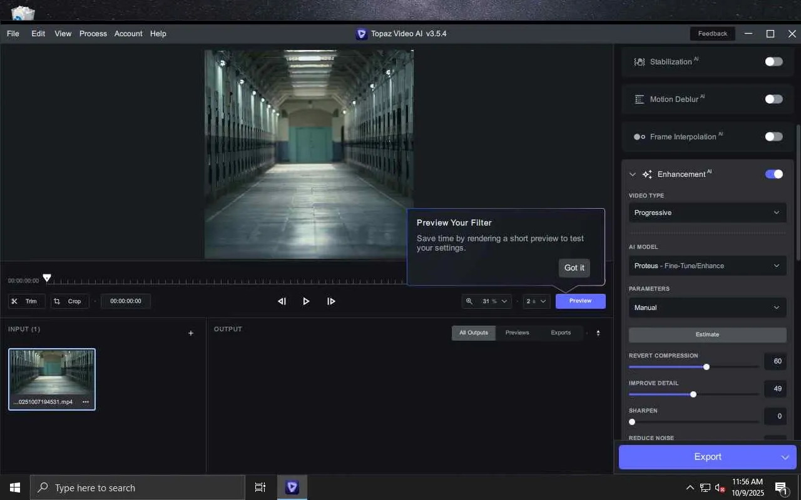Show the All Outputs tab
Screen dimensions: 801x500
coord(474,332)
